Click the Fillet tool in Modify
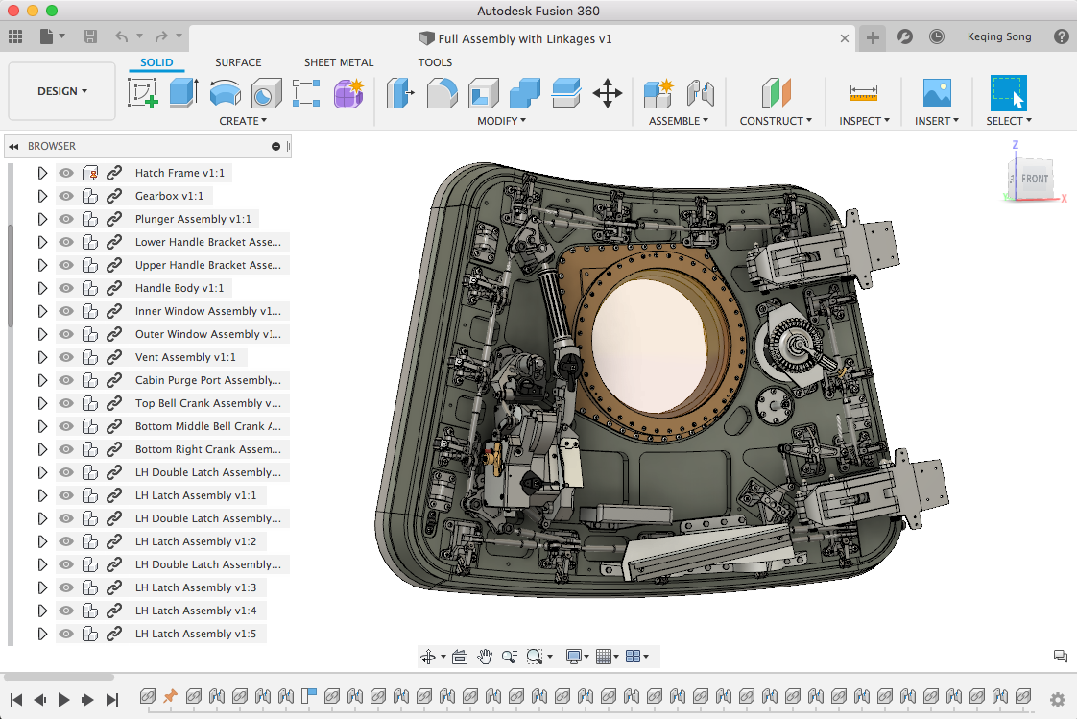This screenshot has height=719, width=1077. (442, 93)
